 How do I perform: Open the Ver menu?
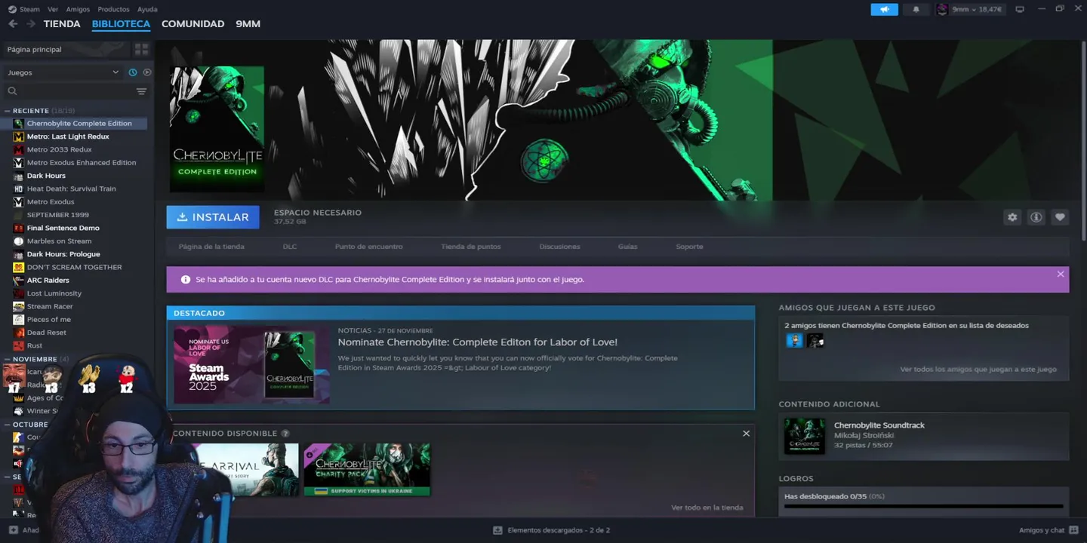(53, 9)
